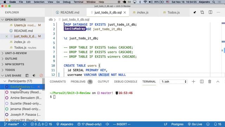Select Terminal panel tab
Viewport: 225px width, 127px height.
tap(149, 81)
